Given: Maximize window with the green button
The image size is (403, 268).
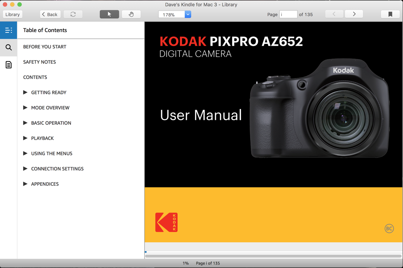Looking at the screenshot, I should (x=20, y=4).
